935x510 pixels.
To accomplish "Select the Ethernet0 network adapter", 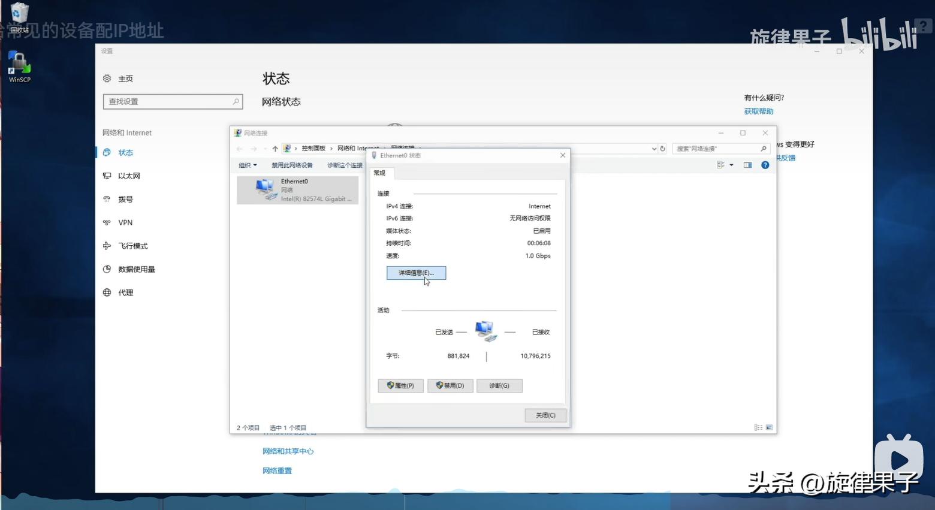I will tap(298, 189).
